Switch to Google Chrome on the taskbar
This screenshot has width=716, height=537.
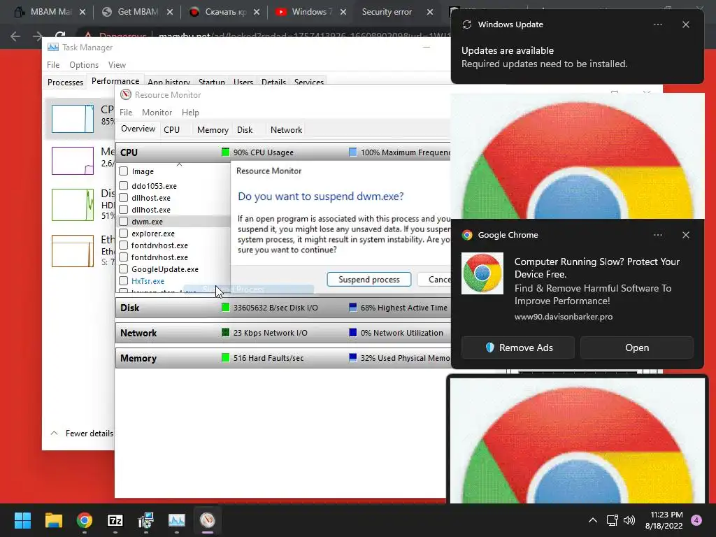(85, 520)
